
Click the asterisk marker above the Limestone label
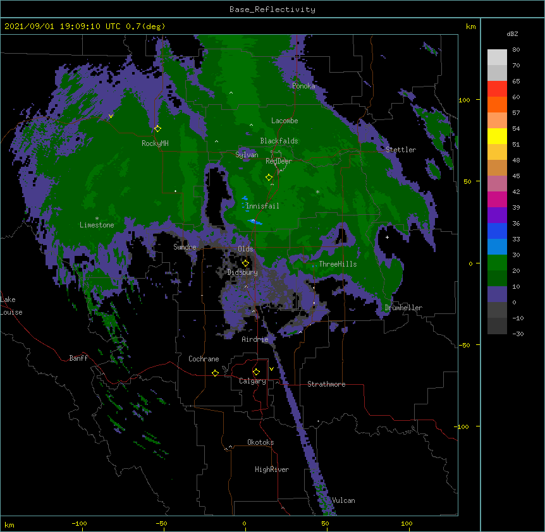click(97, 219)
